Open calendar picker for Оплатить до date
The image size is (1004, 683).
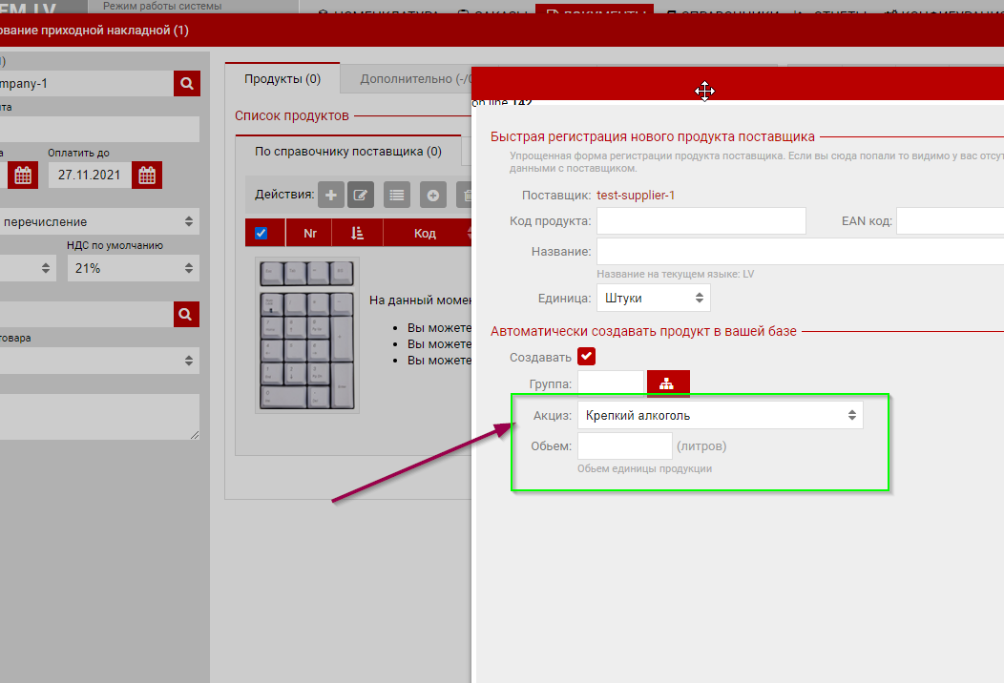pyautogui.click(x=147, y=175)
